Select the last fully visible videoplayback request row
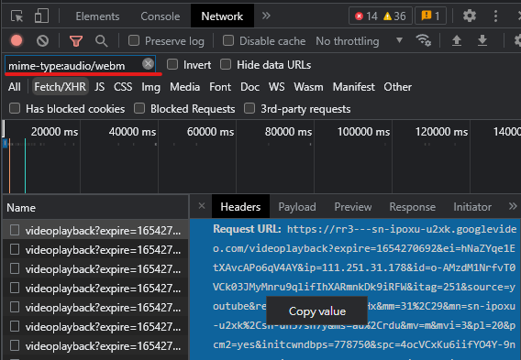 [95, 345]
